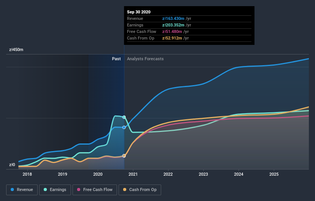Toggle the Earnings legend button
The width and height of the screenshot is (315, 201).
(x=55, y=190)
